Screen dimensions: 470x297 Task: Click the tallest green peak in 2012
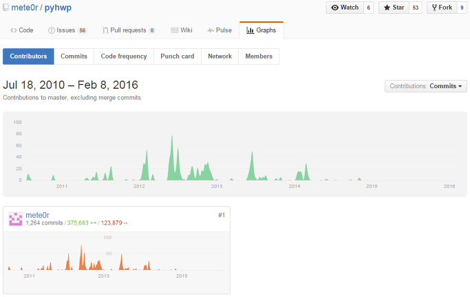172,159
